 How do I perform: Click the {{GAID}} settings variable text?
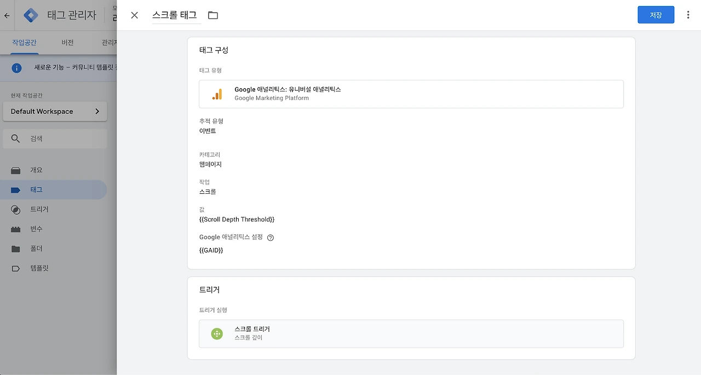pyautogui.click(x=211, y=250)
